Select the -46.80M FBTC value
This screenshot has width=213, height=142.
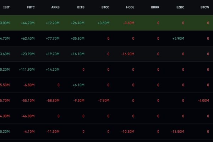click(x=28, y=116)
